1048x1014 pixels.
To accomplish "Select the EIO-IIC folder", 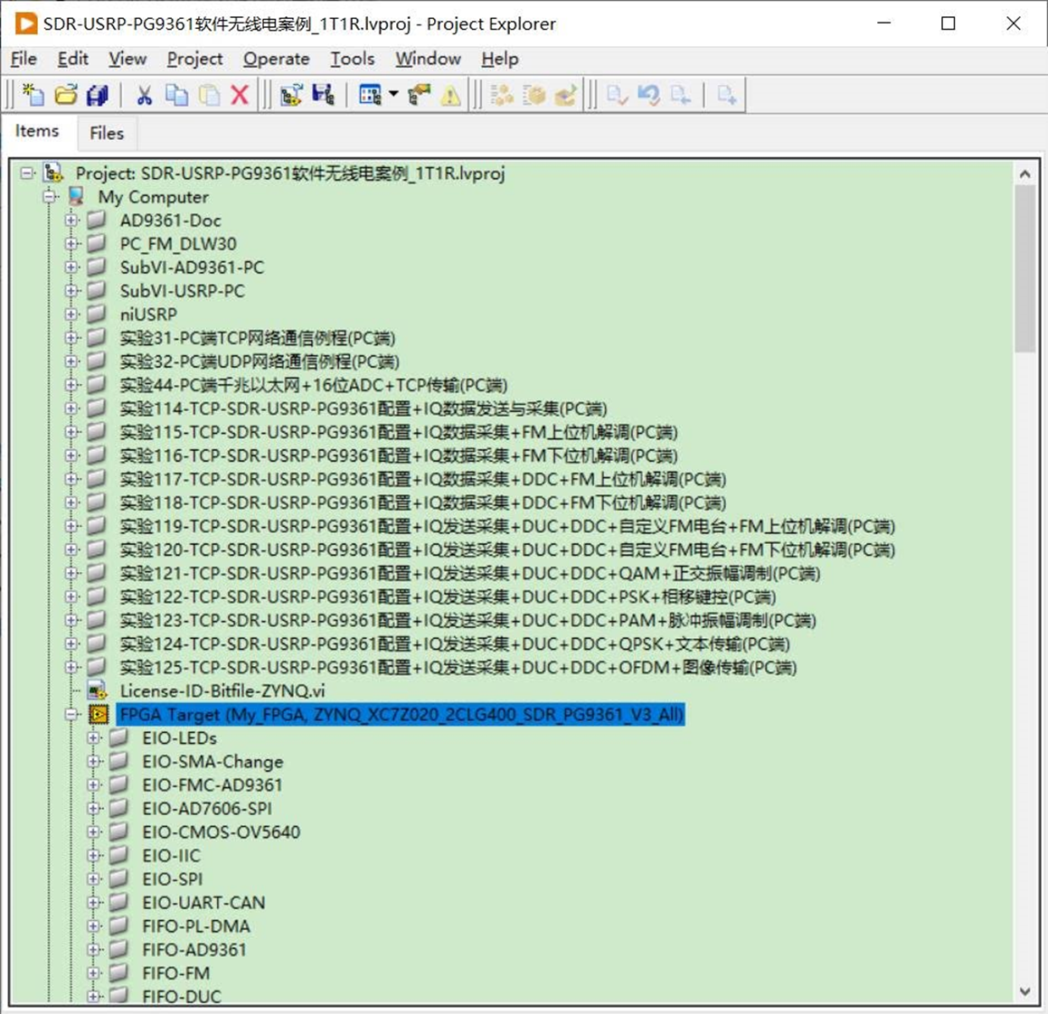I will tap(171, 856).
